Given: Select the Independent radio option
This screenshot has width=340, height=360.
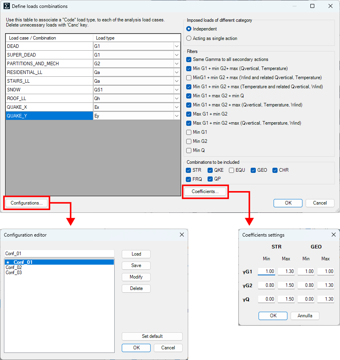Looking at the screenshot, I should 189,29.
